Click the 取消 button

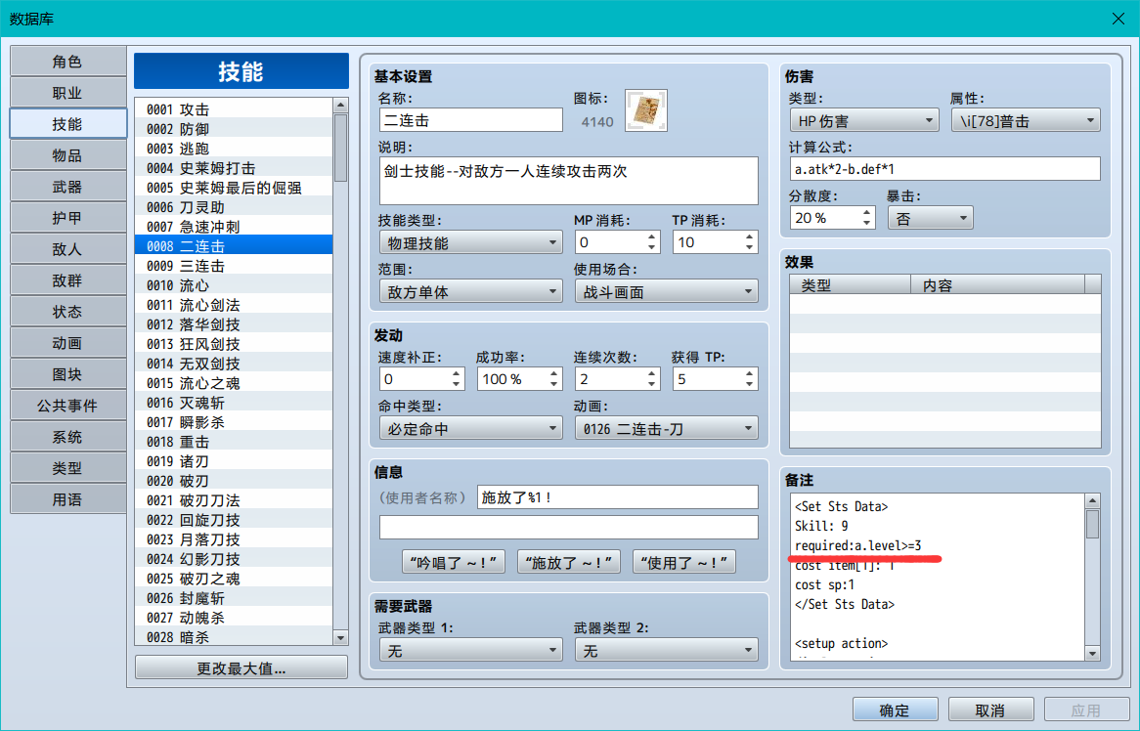991,709
